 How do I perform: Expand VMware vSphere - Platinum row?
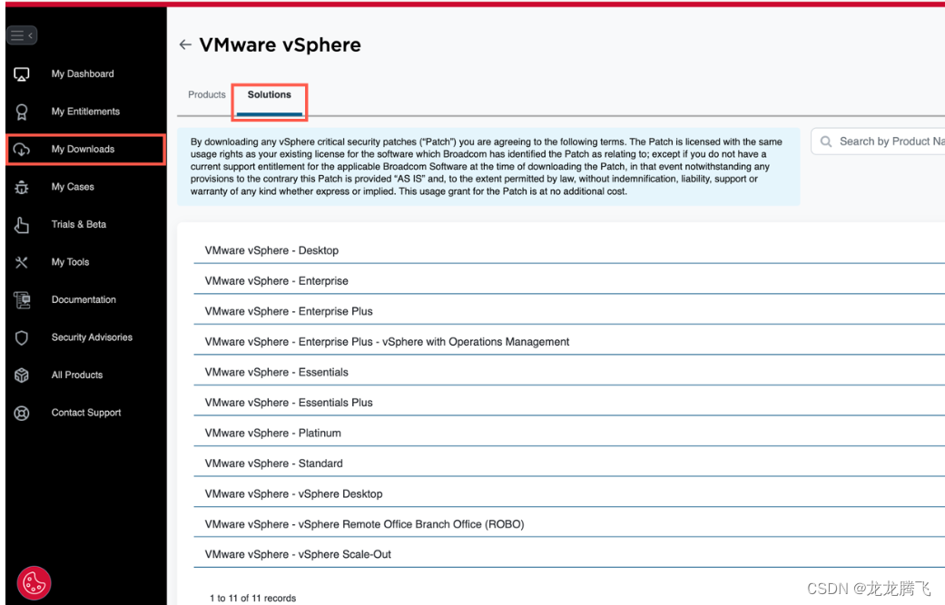coord(569,433)
